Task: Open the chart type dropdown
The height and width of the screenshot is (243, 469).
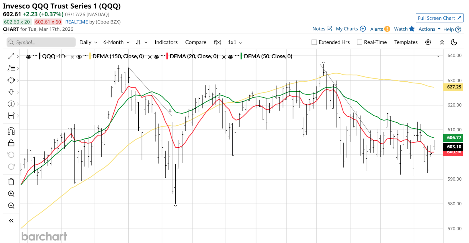Action: coord(142,42)
